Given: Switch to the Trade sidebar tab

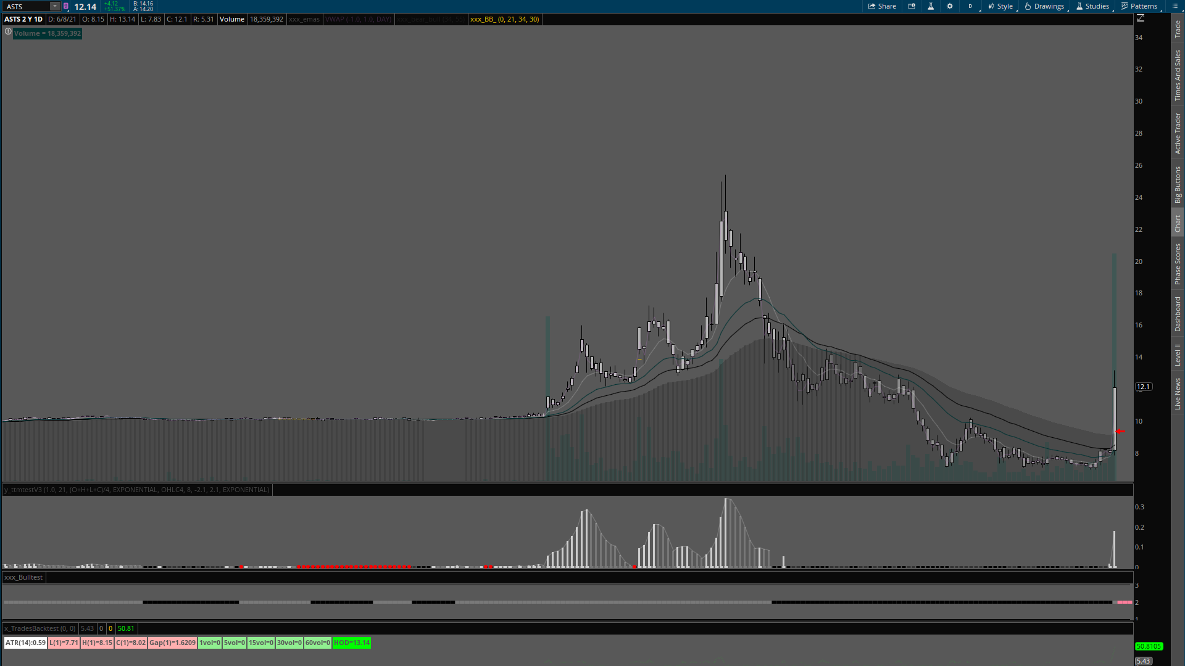Looking at the screenshot, I should 1178,28.
